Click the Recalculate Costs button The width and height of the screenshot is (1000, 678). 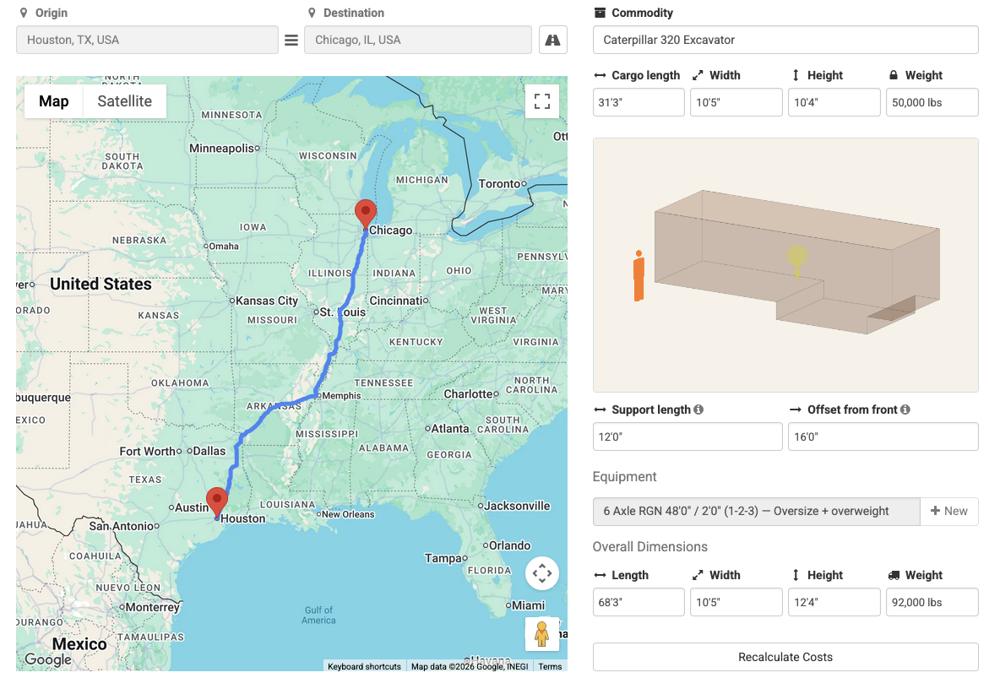click(x=785, y=657)
